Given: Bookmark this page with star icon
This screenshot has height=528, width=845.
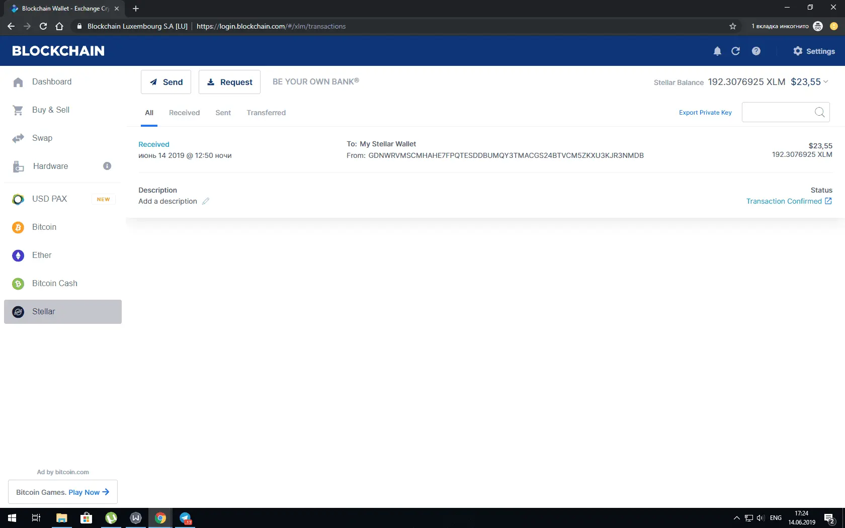Looking at the screenshot, I should point(733,26).
